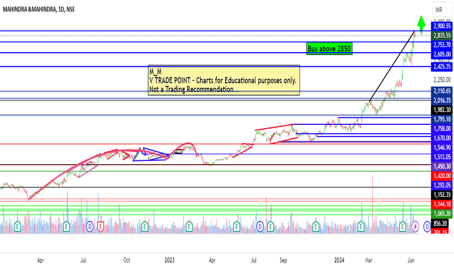This screenshot has height=268, width=454.
Task: Open the first earnings marker before Apr 2022
Action: point(18,227)
